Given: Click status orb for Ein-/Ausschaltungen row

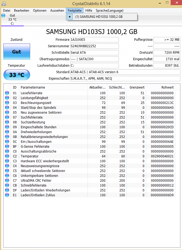Looking at the screenshot, I should pos(7,141).
